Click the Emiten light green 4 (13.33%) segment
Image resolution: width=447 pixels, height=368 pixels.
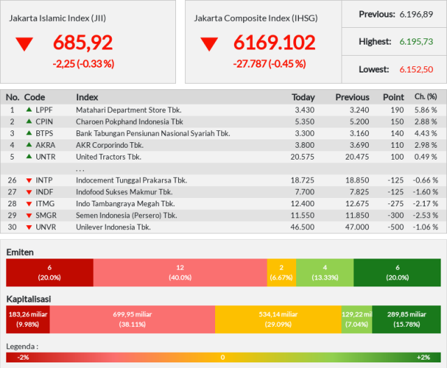point(325,273)
